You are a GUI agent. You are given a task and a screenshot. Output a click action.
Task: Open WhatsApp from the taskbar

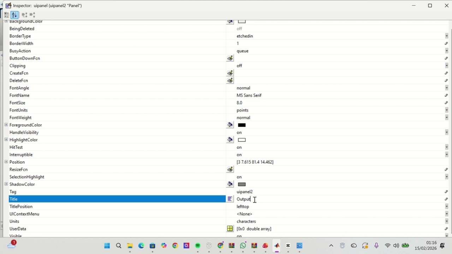(x=243, y=246)
